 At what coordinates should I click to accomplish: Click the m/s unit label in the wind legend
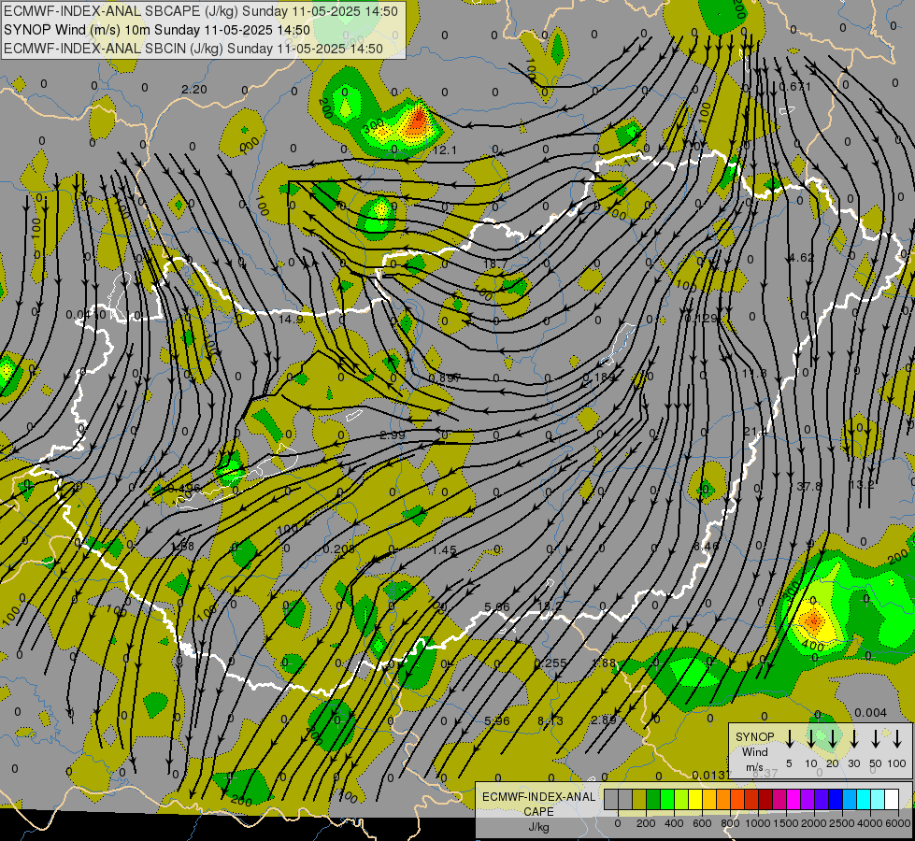(754, 767)
